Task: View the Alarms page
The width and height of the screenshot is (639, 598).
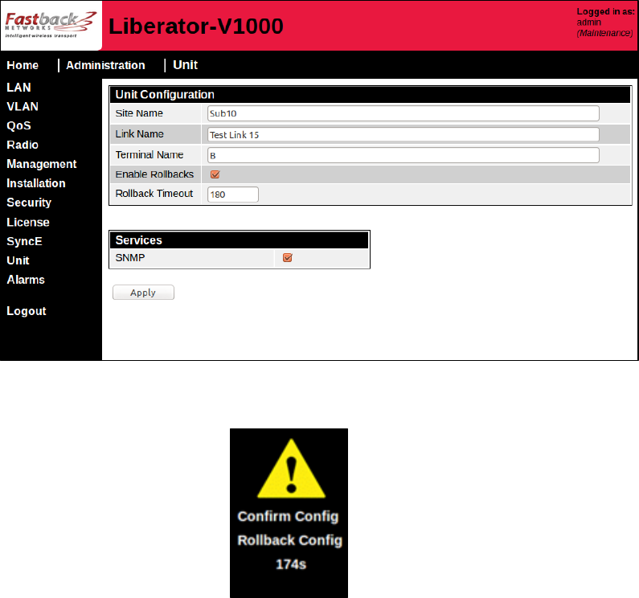Action: click(26, 280)
